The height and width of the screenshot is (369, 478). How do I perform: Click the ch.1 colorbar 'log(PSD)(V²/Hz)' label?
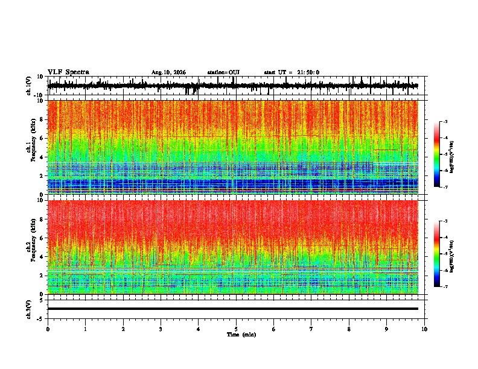452,157
